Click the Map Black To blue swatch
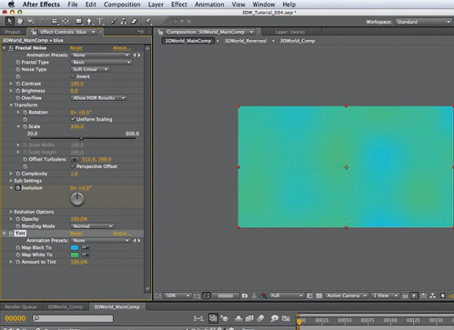Image resolution: width=454 pixels, height=330 pixels. pyautogui.click(x=75, y=248)
